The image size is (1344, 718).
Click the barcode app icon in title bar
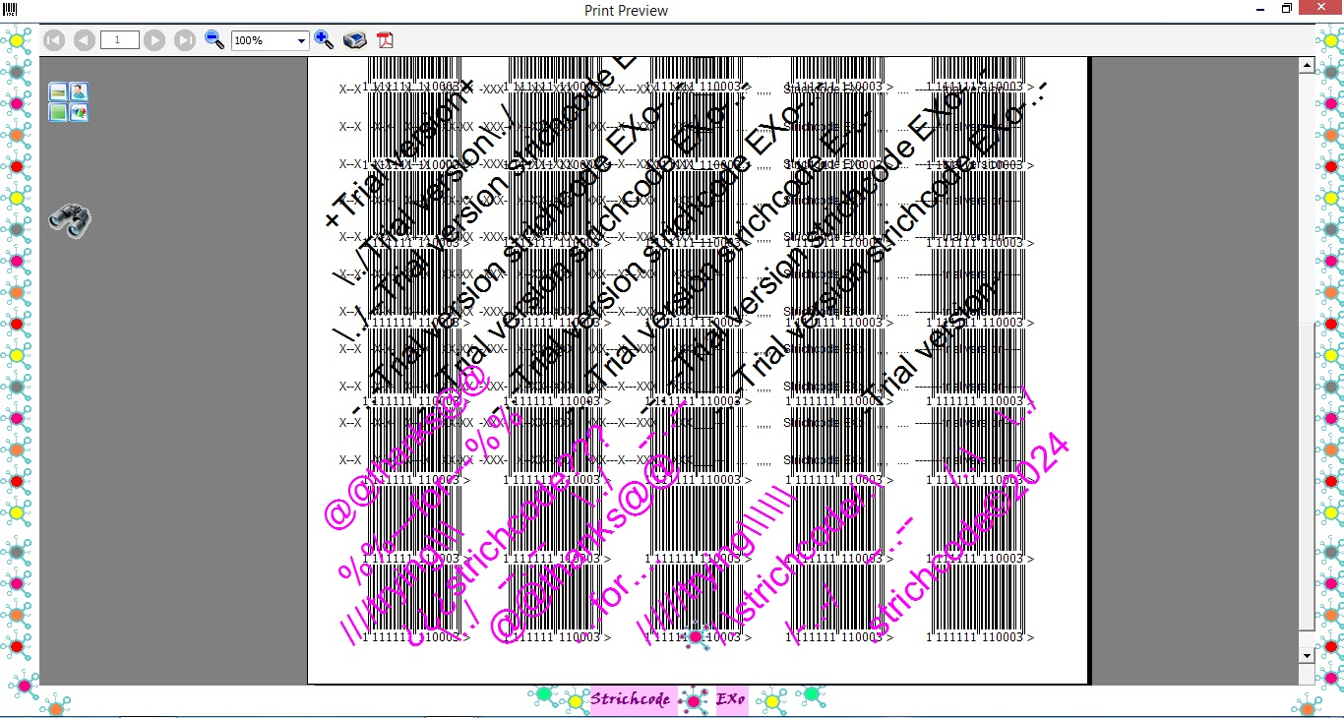[10, 10]
